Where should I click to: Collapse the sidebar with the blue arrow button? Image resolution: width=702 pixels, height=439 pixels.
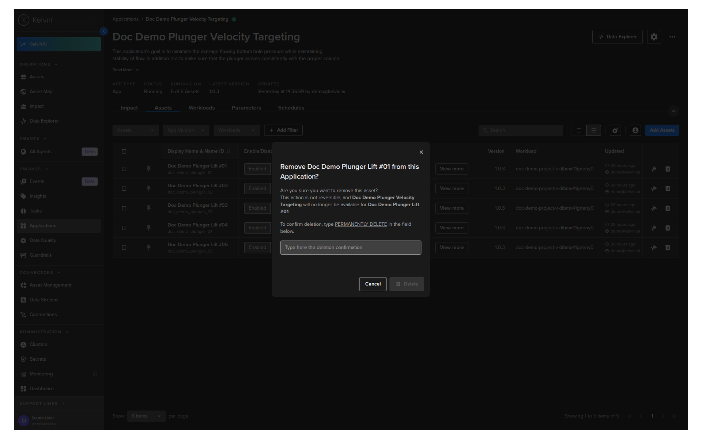point(104,31)
